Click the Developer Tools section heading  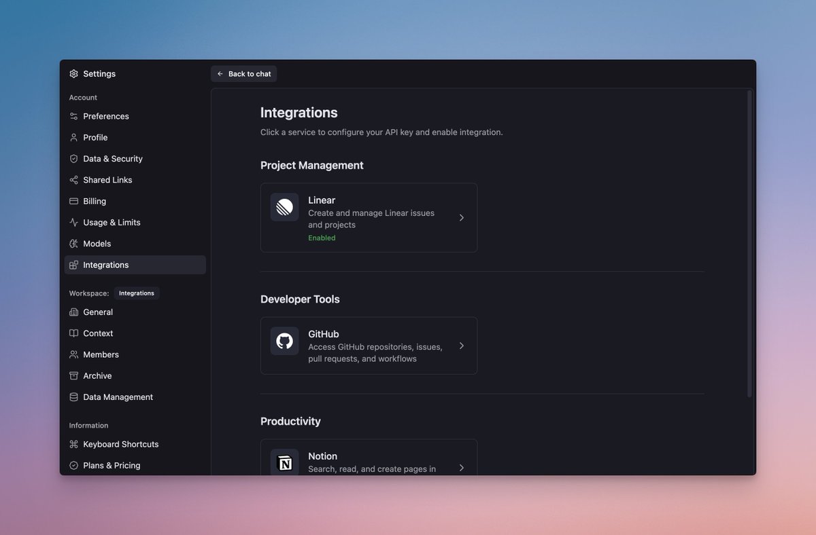[x=300, y=299]
